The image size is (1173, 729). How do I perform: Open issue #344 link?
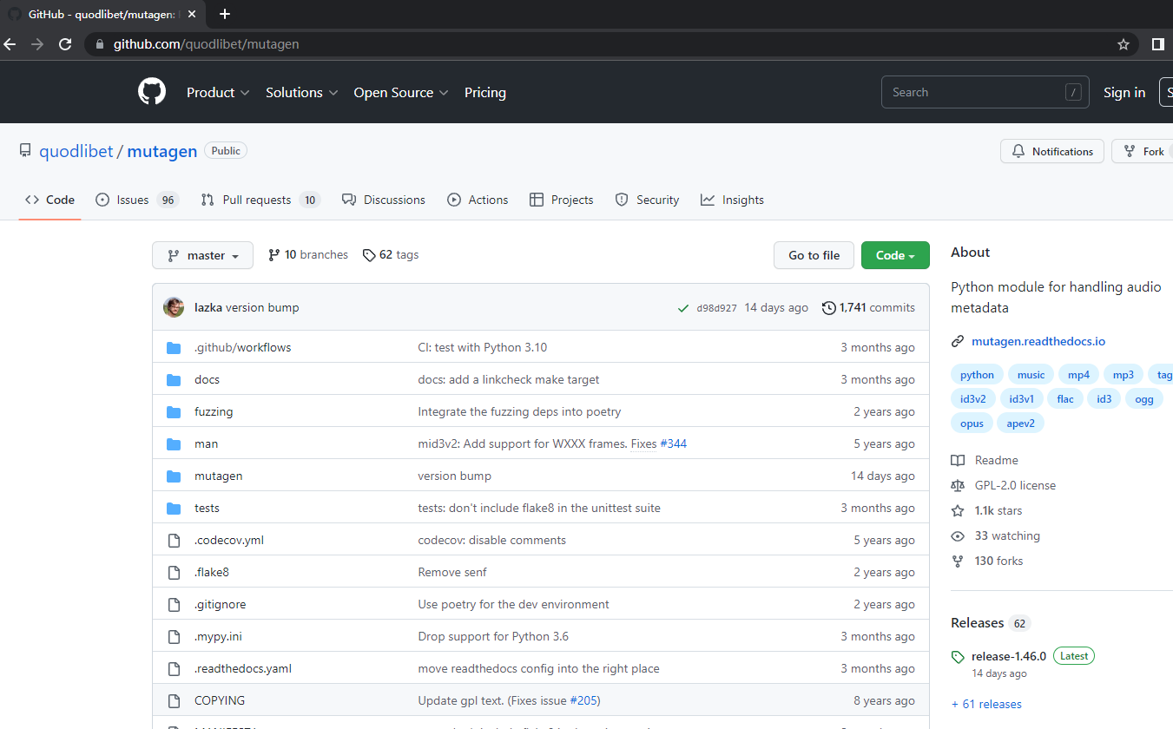click(673, 444)
